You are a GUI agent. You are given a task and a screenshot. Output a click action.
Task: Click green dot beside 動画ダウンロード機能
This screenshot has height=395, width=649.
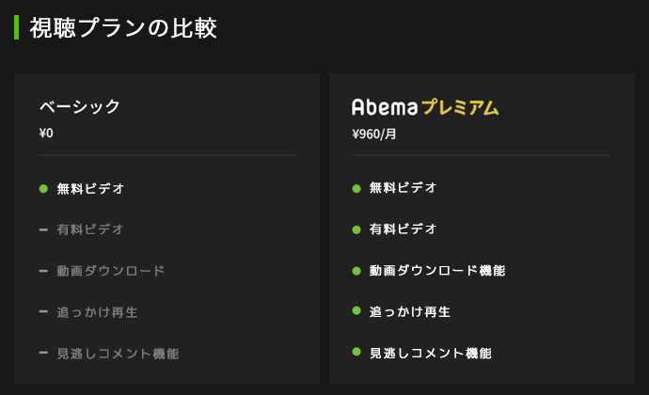(356, 271)
